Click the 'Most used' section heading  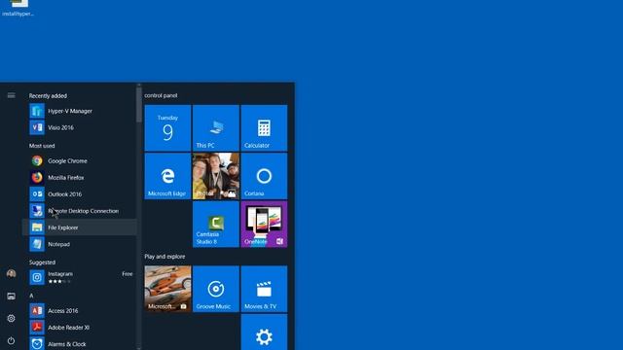coord(42,146)
